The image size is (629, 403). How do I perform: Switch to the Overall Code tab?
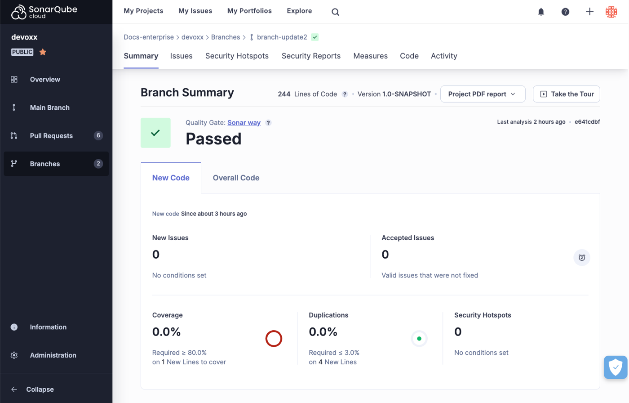pyautogui.click(x=236, y=178)
